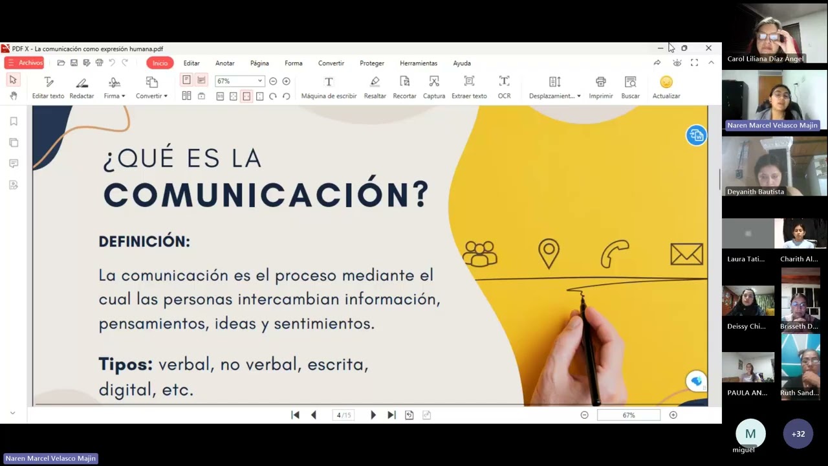Click the Imprimir button
828x466 pixels.
coord(601,87)
